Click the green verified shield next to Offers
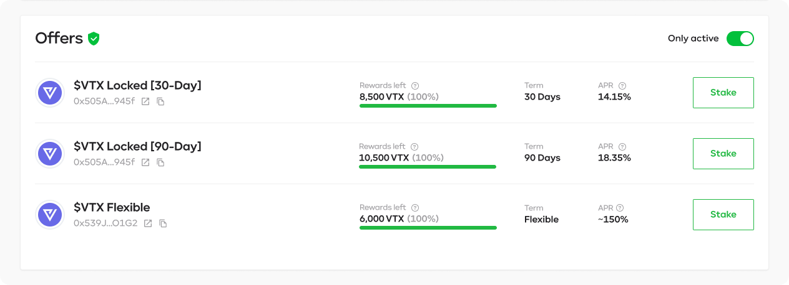The width and height of the screenshot is (789, 285). [94, 39]
